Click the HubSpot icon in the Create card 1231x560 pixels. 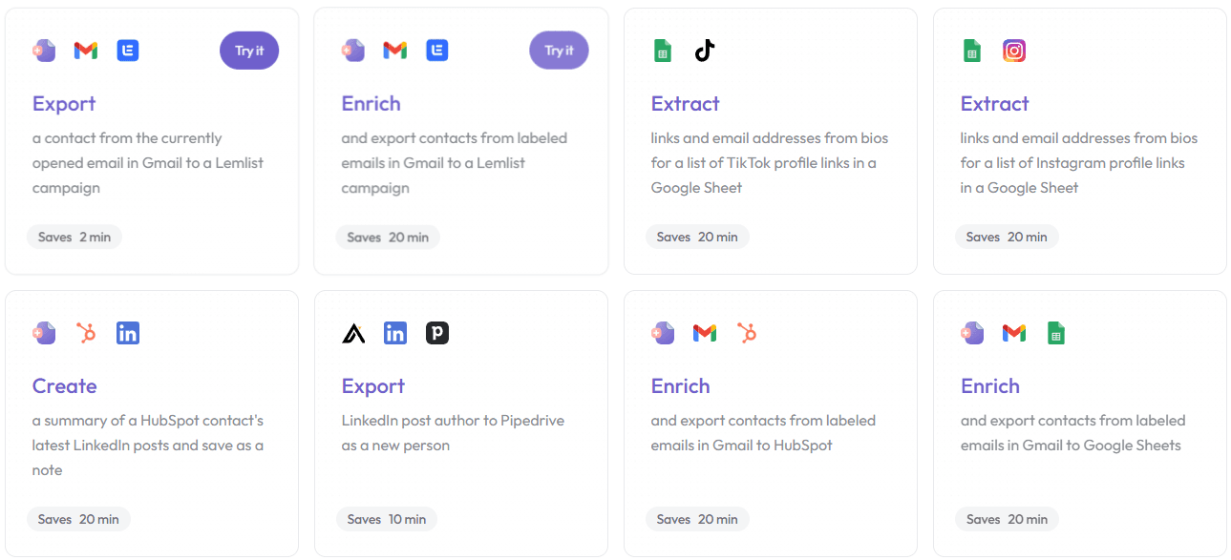pyautogui.click(x=86, y=333)
